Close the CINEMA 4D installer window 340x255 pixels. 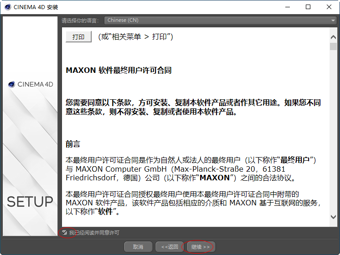329,7
